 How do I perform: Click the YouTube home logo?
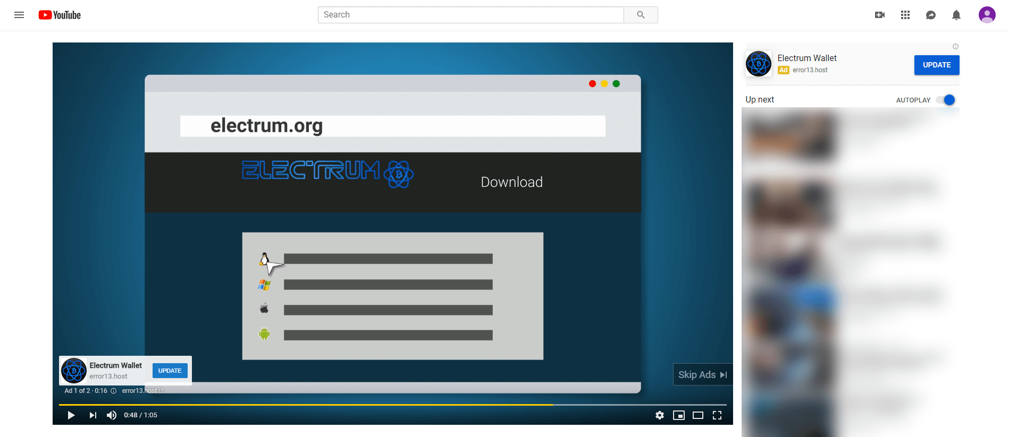tap(60, 15)
